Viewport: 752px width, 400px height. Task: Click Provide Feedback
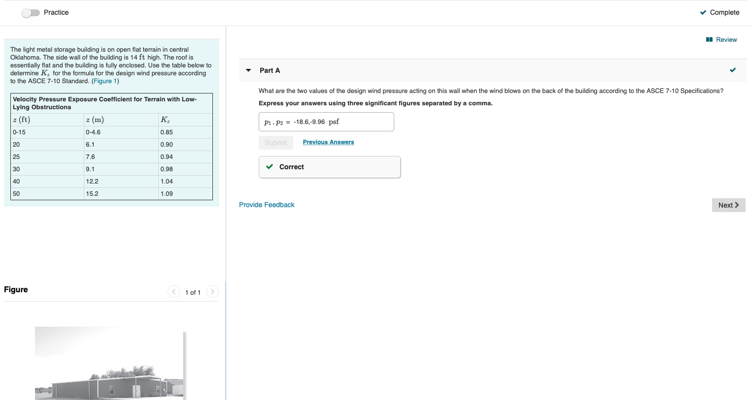[267, 204]
